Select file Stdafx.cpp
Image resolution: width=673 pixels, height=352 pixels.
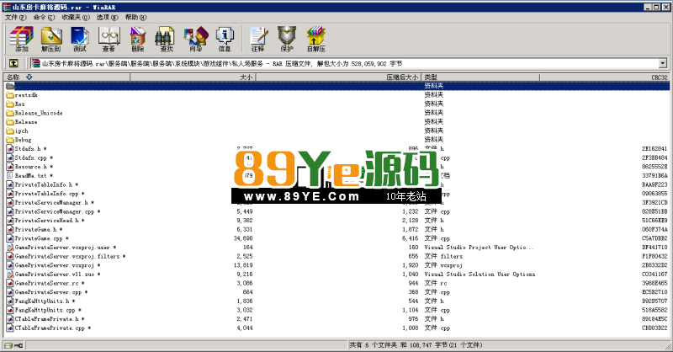[31, 157]
